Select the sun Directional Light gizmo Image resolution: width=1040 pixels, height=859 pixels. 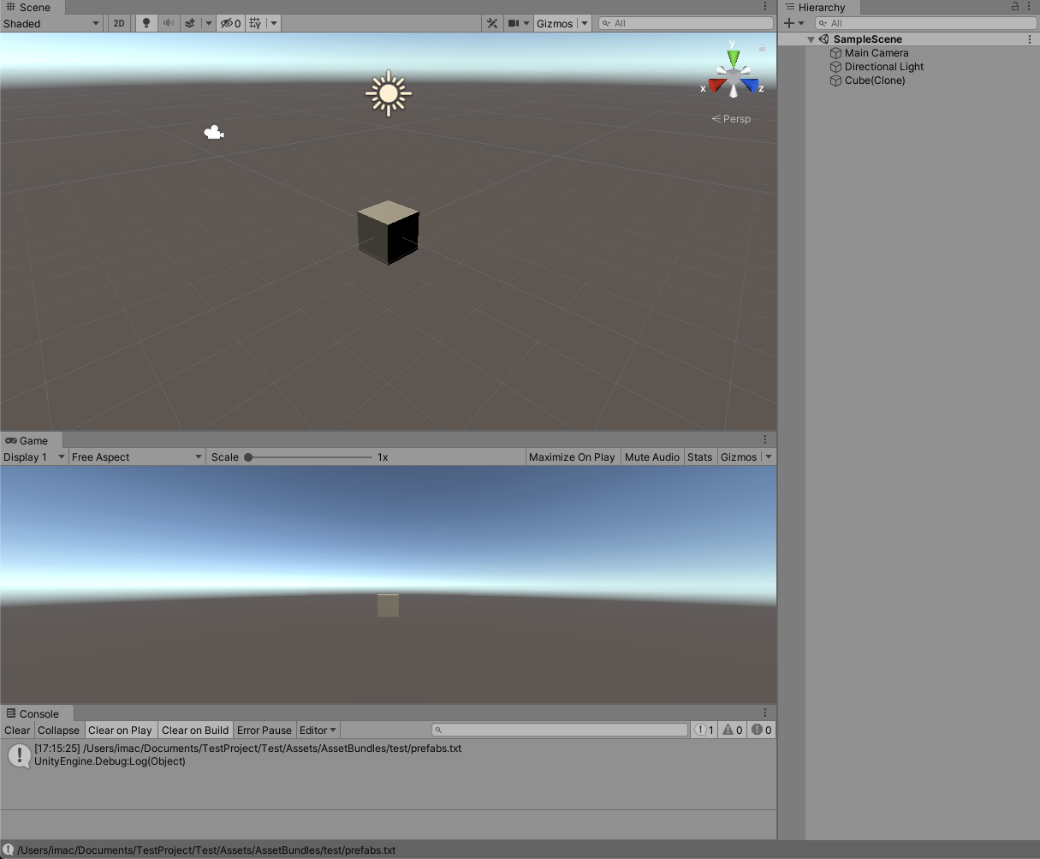pos(389,92)
